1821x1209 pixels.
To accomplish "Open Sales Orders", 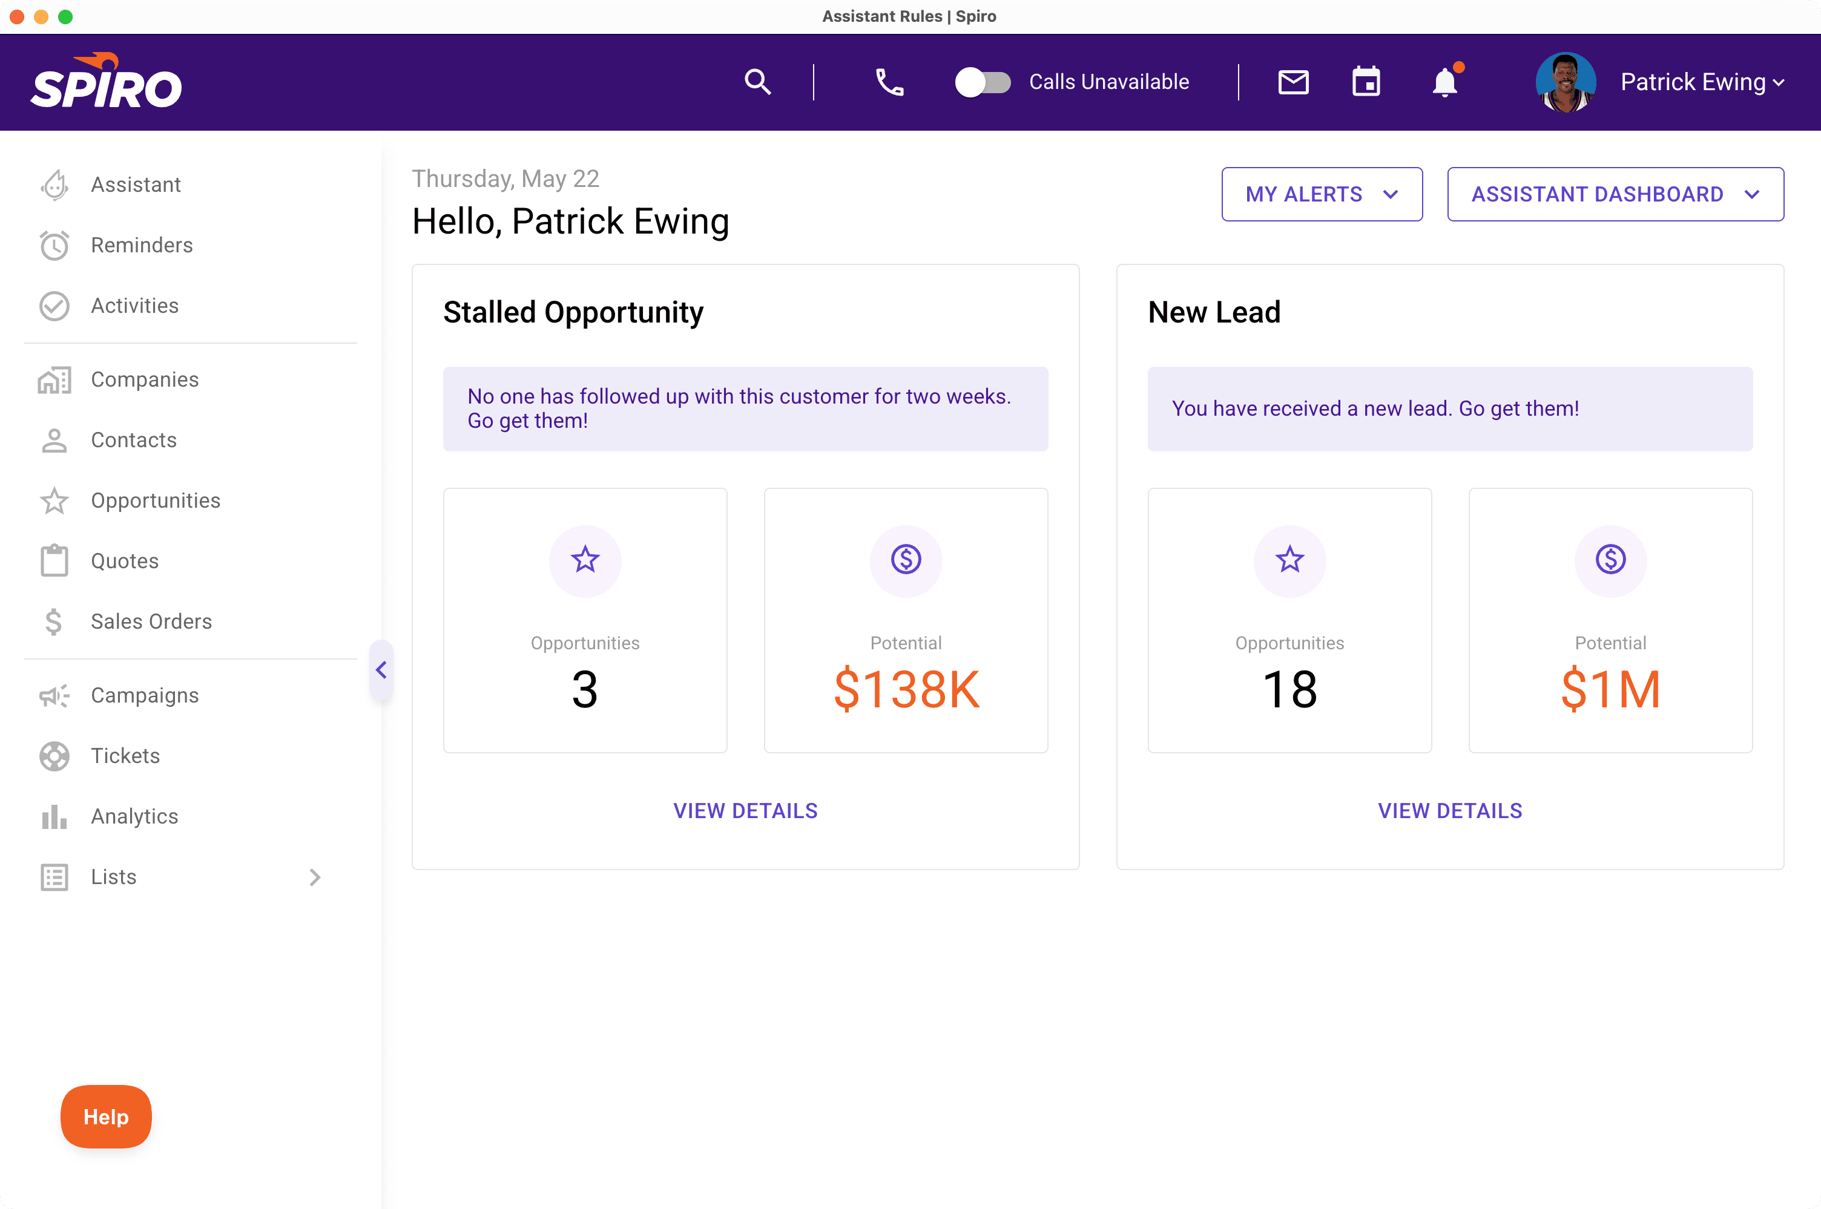I will [151, 621].
